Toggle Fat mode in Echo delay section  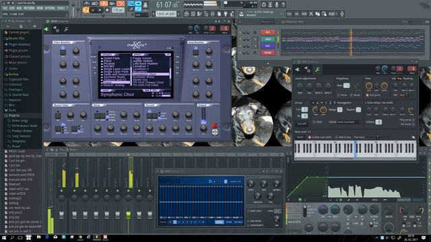click(407, 124)
